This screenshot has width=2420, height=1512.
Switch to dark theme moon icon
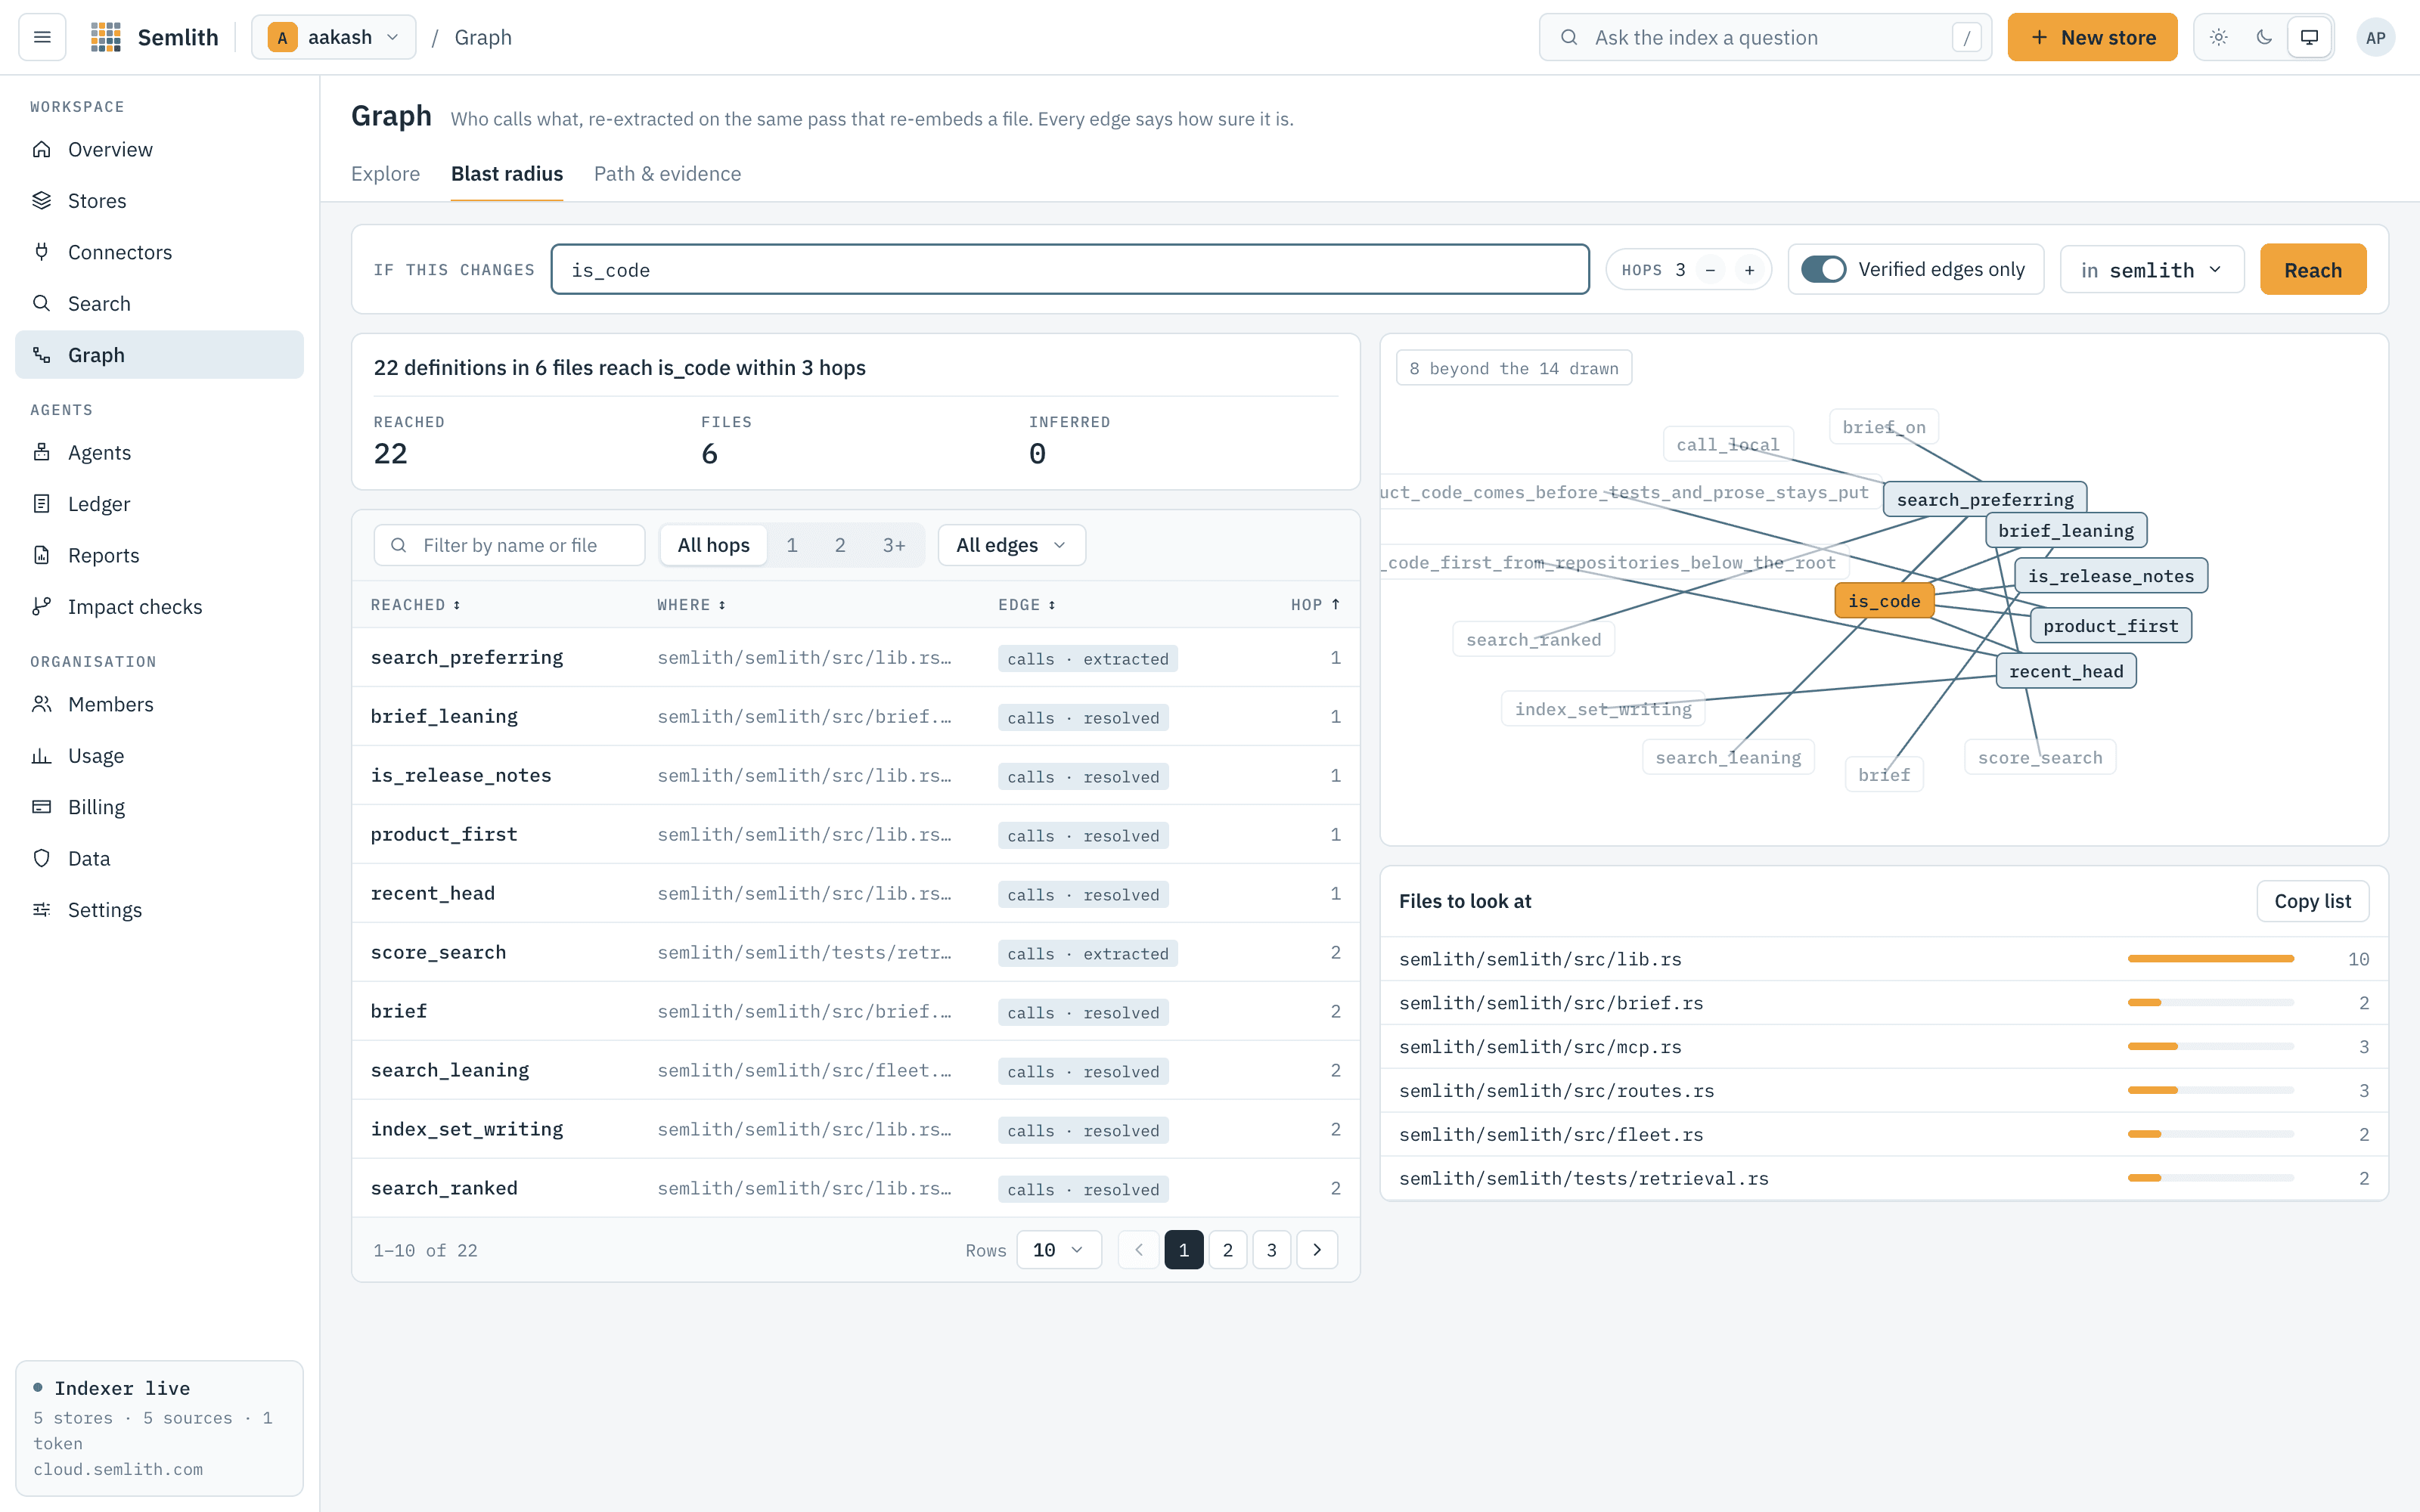pos(2264,37)
